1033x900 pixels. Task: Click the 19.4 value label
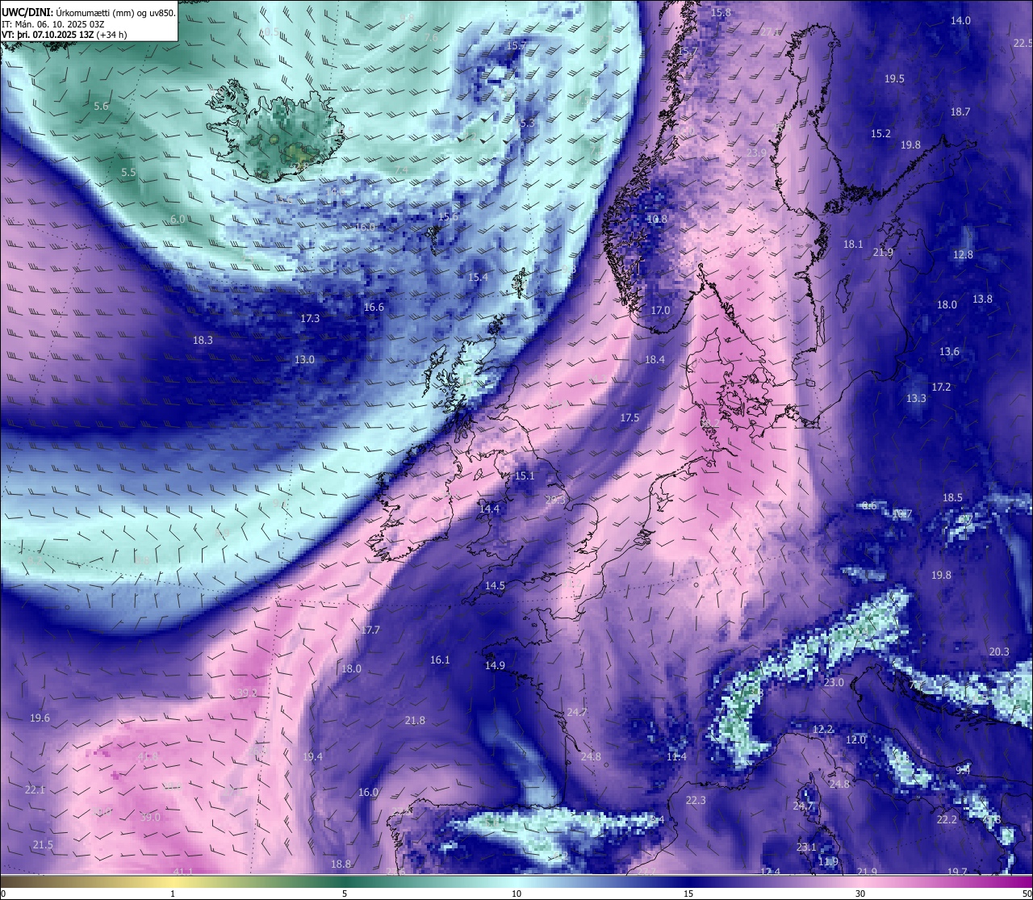click(312, 756)
